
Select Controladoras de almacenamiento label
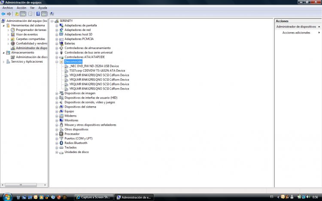tap(88, 48)
